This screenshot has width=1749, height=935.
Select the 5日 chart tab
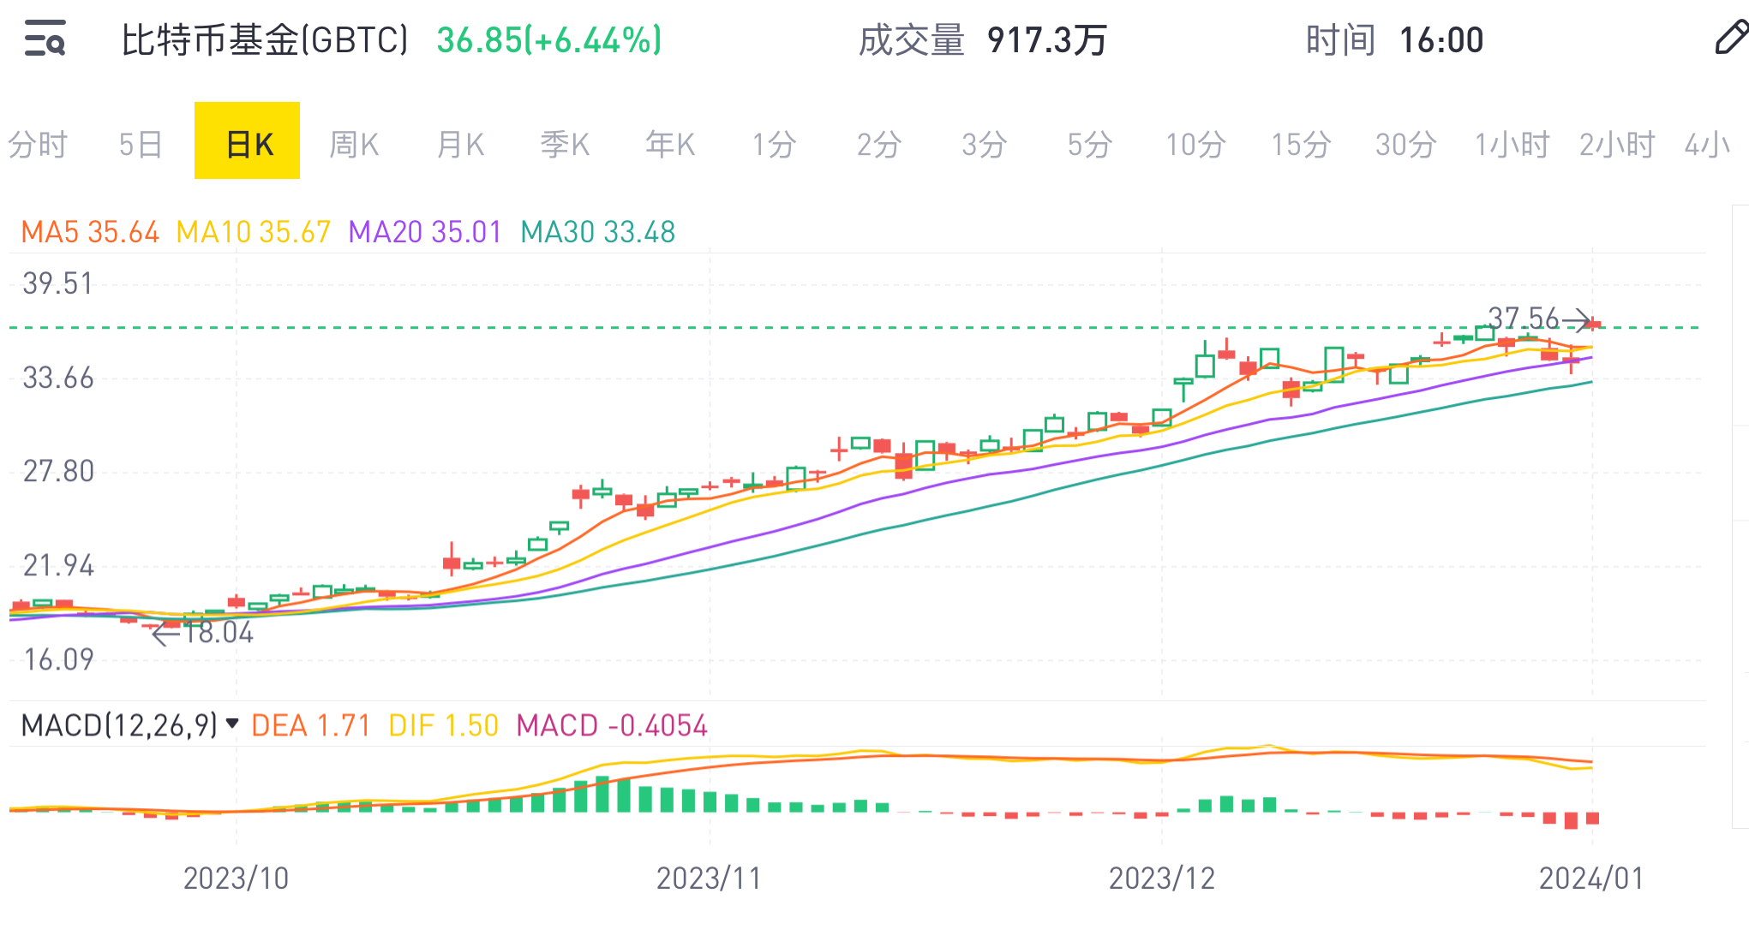tap(141, 144)
